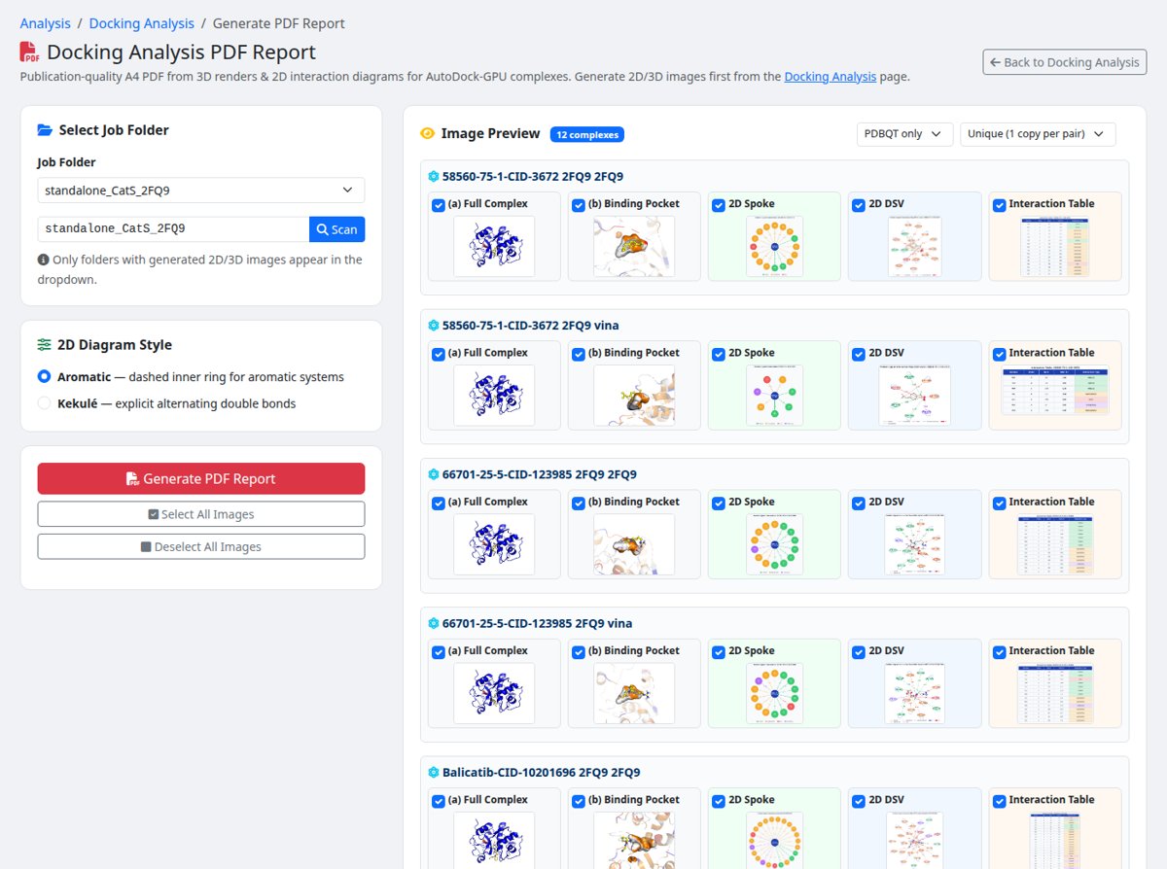The image size is (1167, 869).
Task: Click molecule icon beside 58560-75-1-CID-3672 2FQ9 vina
Action: point(434,326)
